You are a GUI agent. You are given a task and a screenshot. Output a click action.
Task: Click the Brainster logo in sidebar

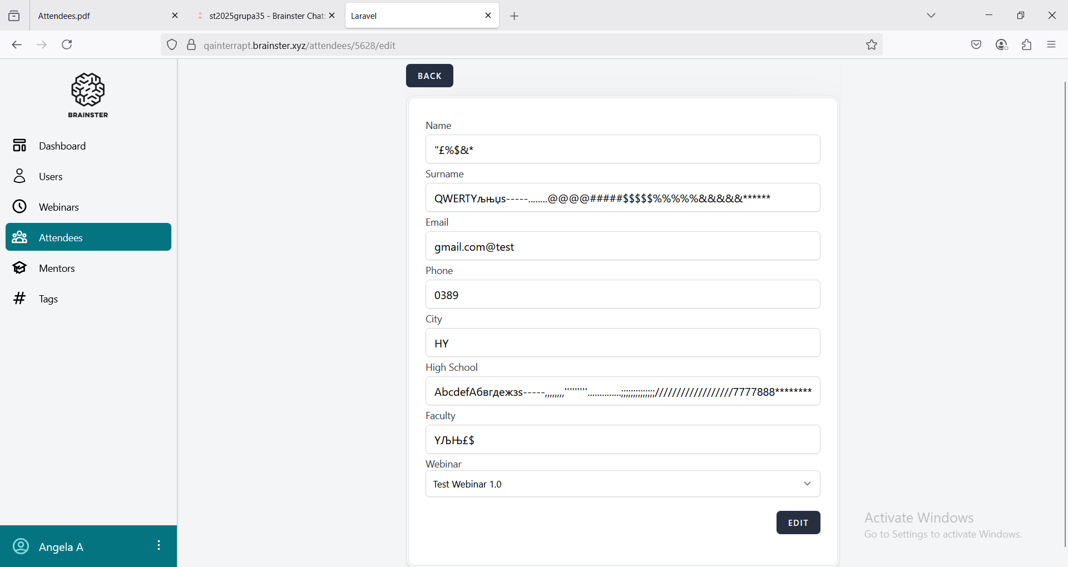88,94
